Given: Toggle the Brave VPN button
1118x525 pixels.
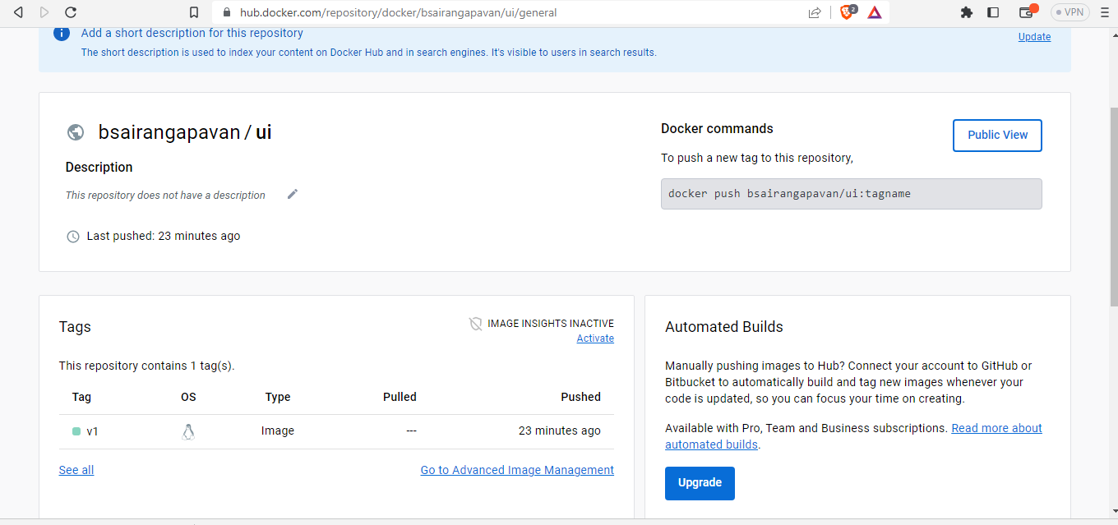Looking at the screenshot, I should tap(1069, 12).
